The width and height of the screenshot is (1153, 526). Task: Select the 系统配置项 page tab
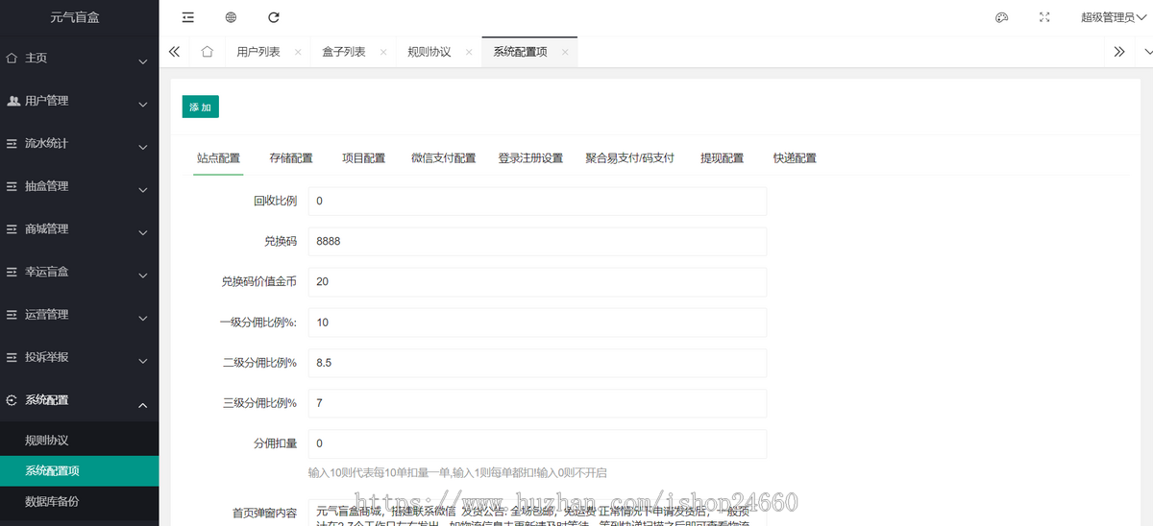tap(520, 52)
